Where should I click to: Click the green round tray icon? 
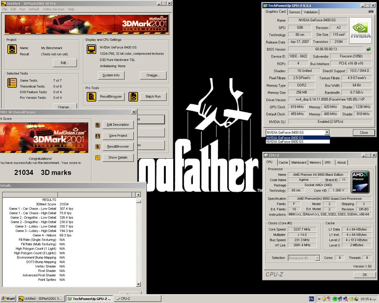[335, 299]
